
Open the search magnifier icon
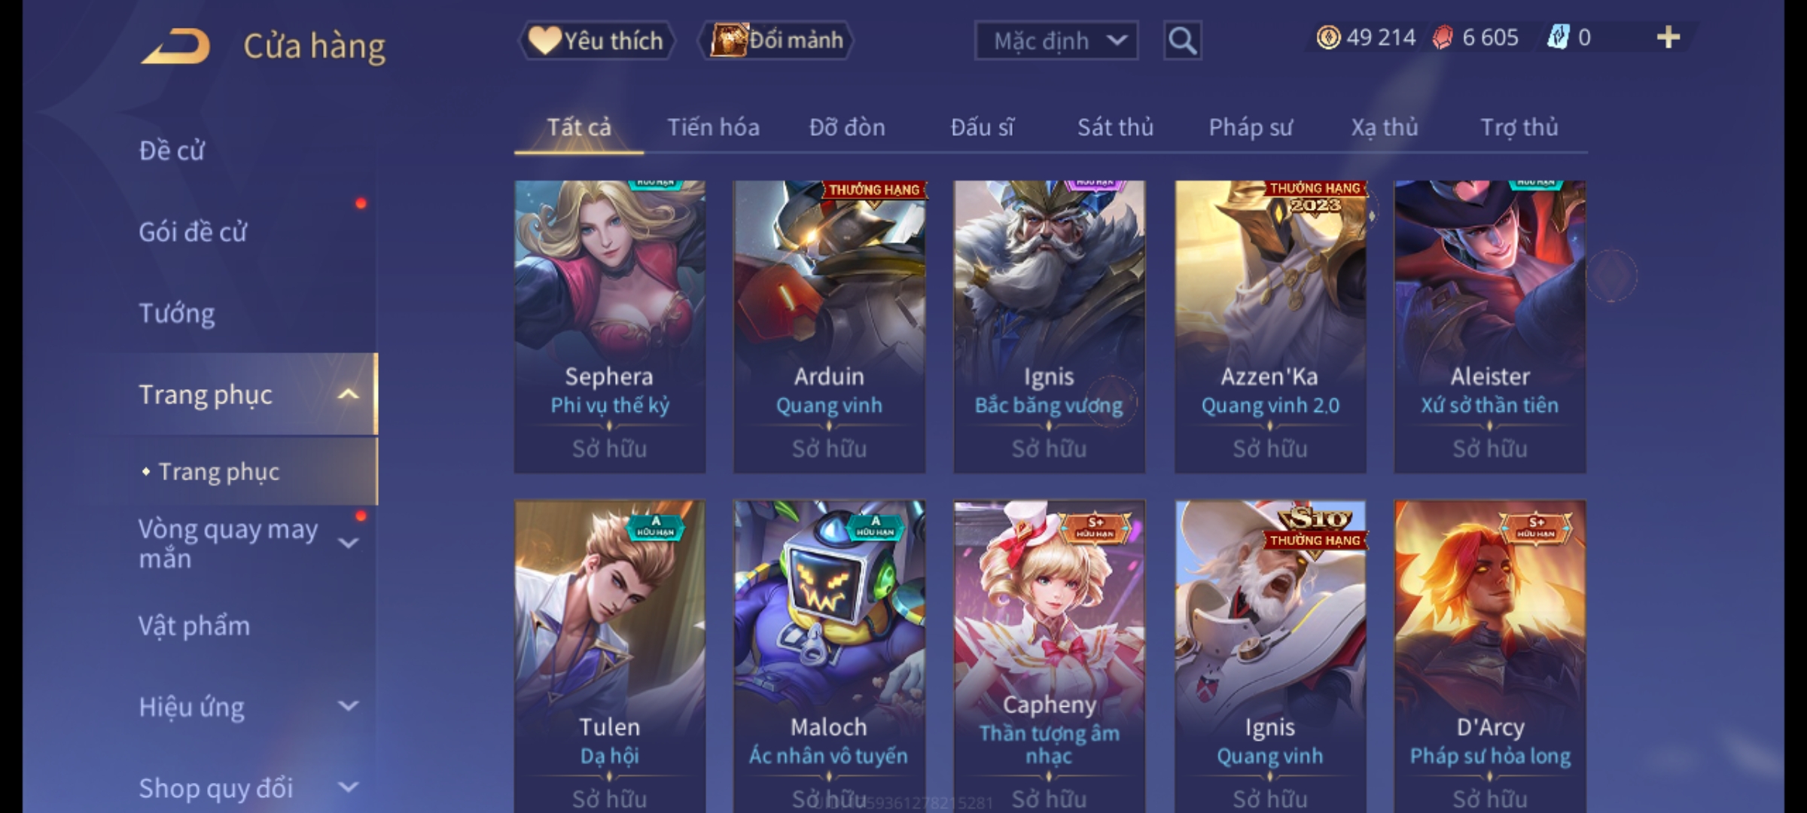[1182, 41]
